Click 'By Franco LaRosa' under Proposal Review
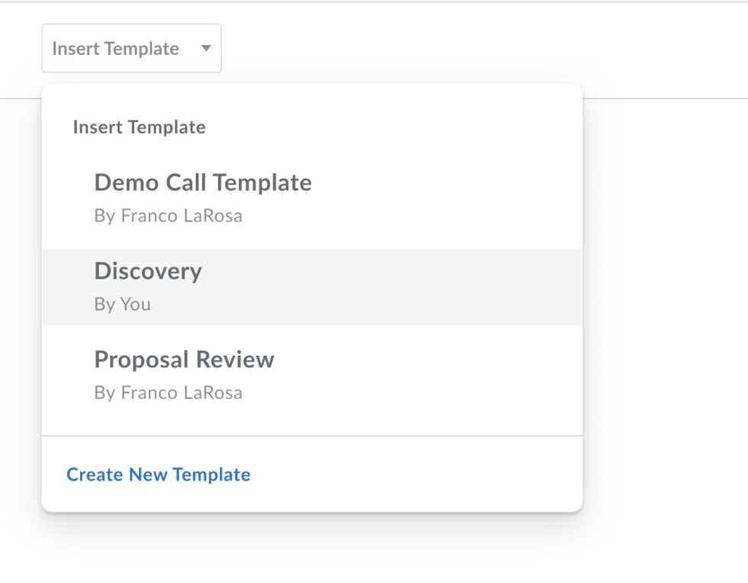748x583 pixels. click(x=169, y=393)
